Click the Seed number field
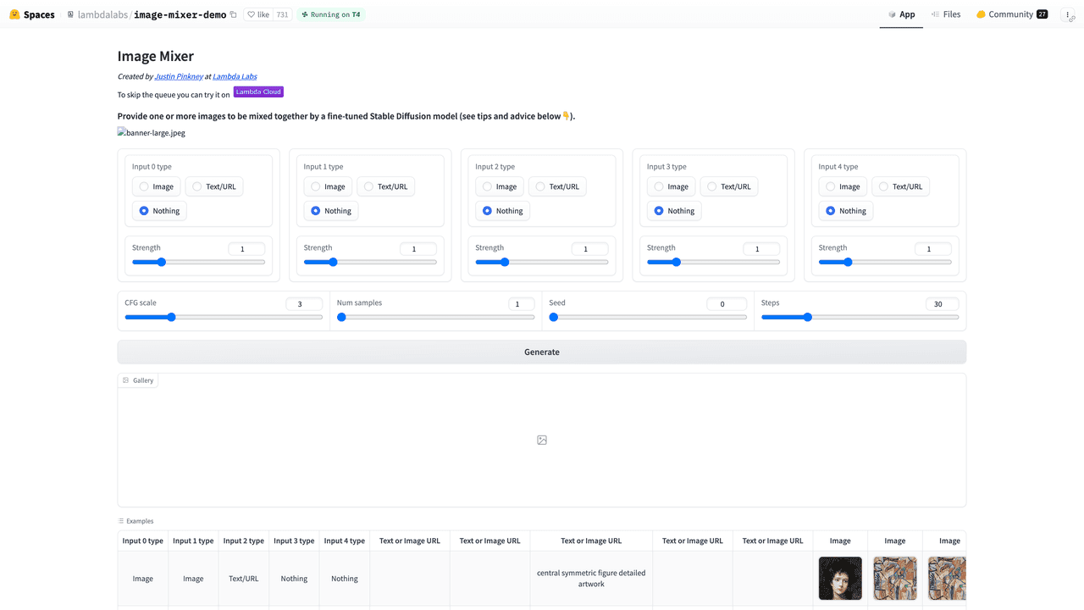Image resolution: width=1084 pixels, height=610 pixels. pyautogui.click(x=728, y=304)
